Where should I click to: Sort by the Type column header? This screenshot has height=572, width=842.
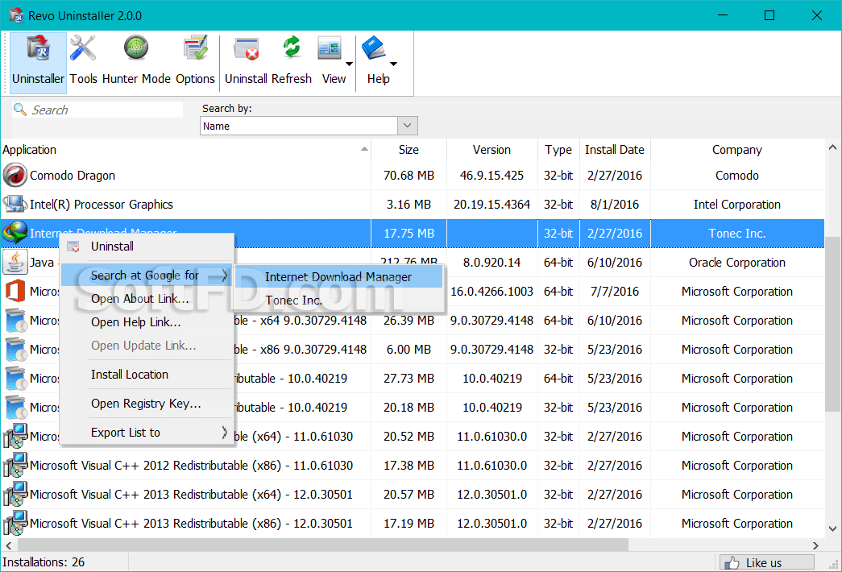tap(558, 150)
